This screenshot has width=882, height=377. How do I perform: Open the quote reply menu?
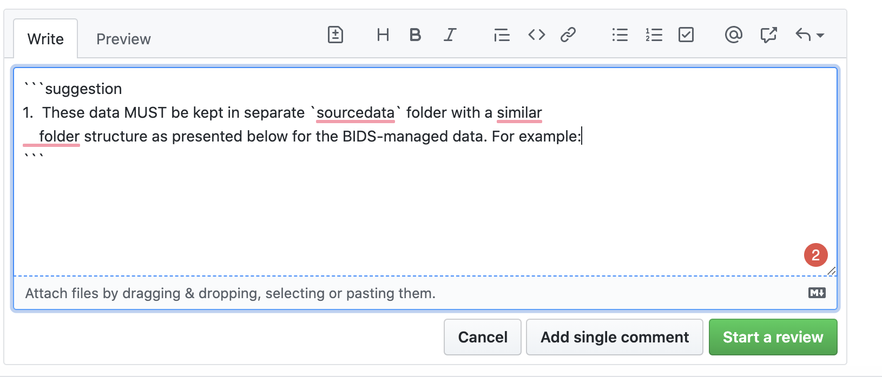click(804, 35)
